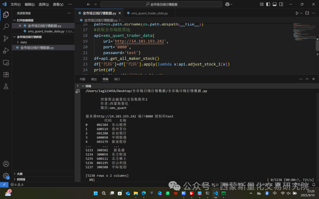Open editor More Actions ellipsis menu
319x199 pixels.
pos(313,13)
